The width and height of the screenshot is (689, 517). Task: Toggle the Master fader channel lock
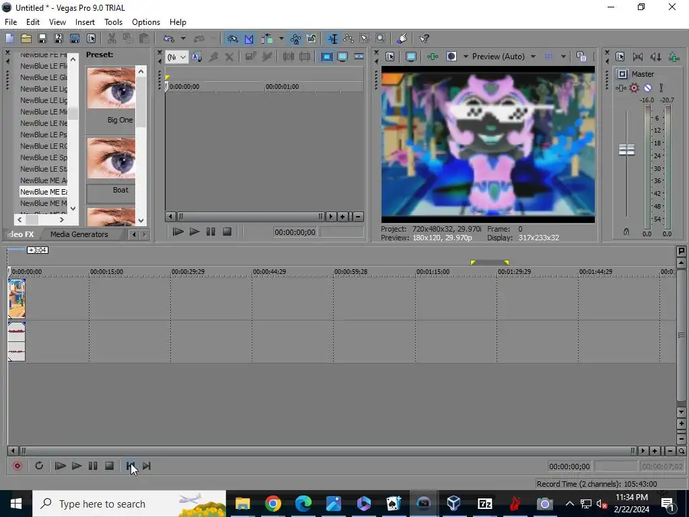tap(626, 232)
